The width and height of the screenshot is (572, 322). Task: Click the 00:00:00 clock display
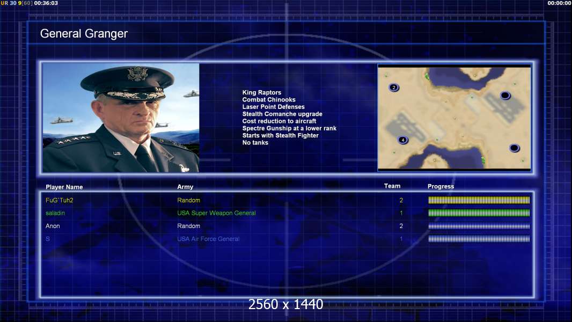click(x=559, y=3)
